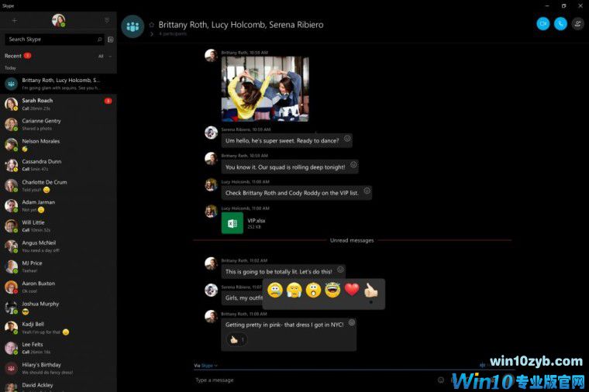Click Serena Ribiero's avatar beside 'Ready to dance?'

click(211, 132)
